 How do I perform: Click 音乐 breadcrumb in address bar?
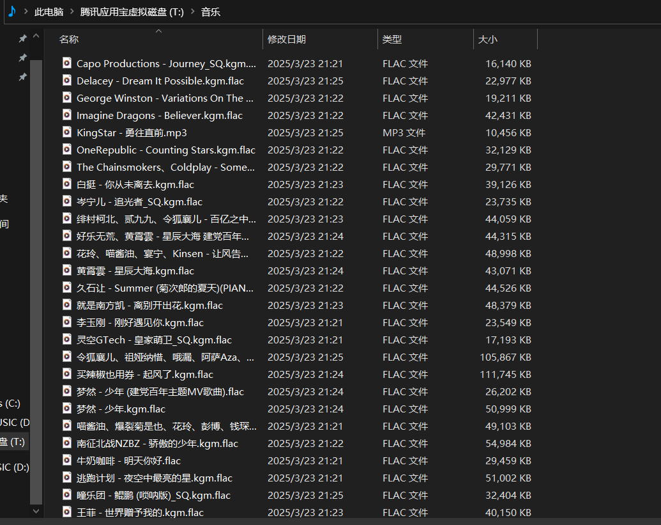210,12
